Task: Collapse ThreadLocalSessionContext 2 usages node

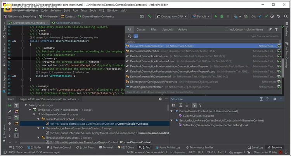Action: coord(38,137)
